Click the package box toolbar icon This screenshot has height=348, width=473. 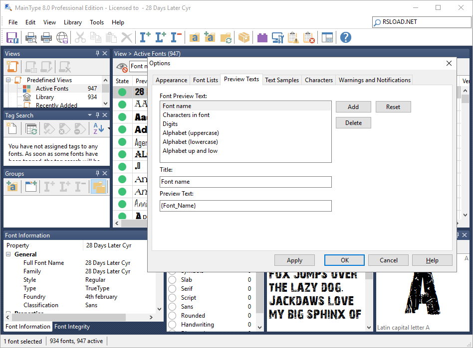click(244, 38)
